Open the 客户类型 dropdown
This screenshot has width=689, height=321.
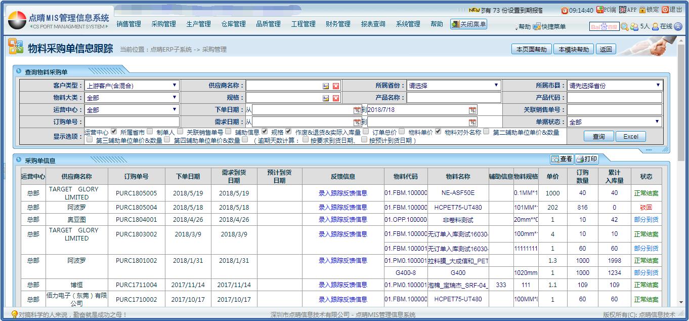132,86
